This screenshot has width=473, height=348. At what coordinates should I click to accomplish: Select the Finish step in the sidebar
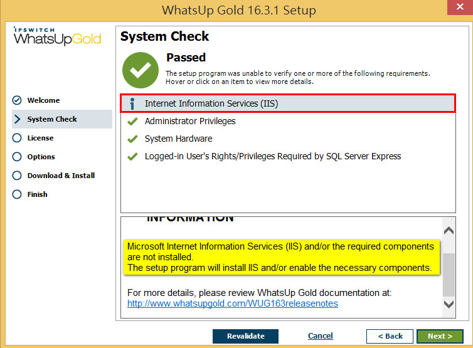pos(38,194)
